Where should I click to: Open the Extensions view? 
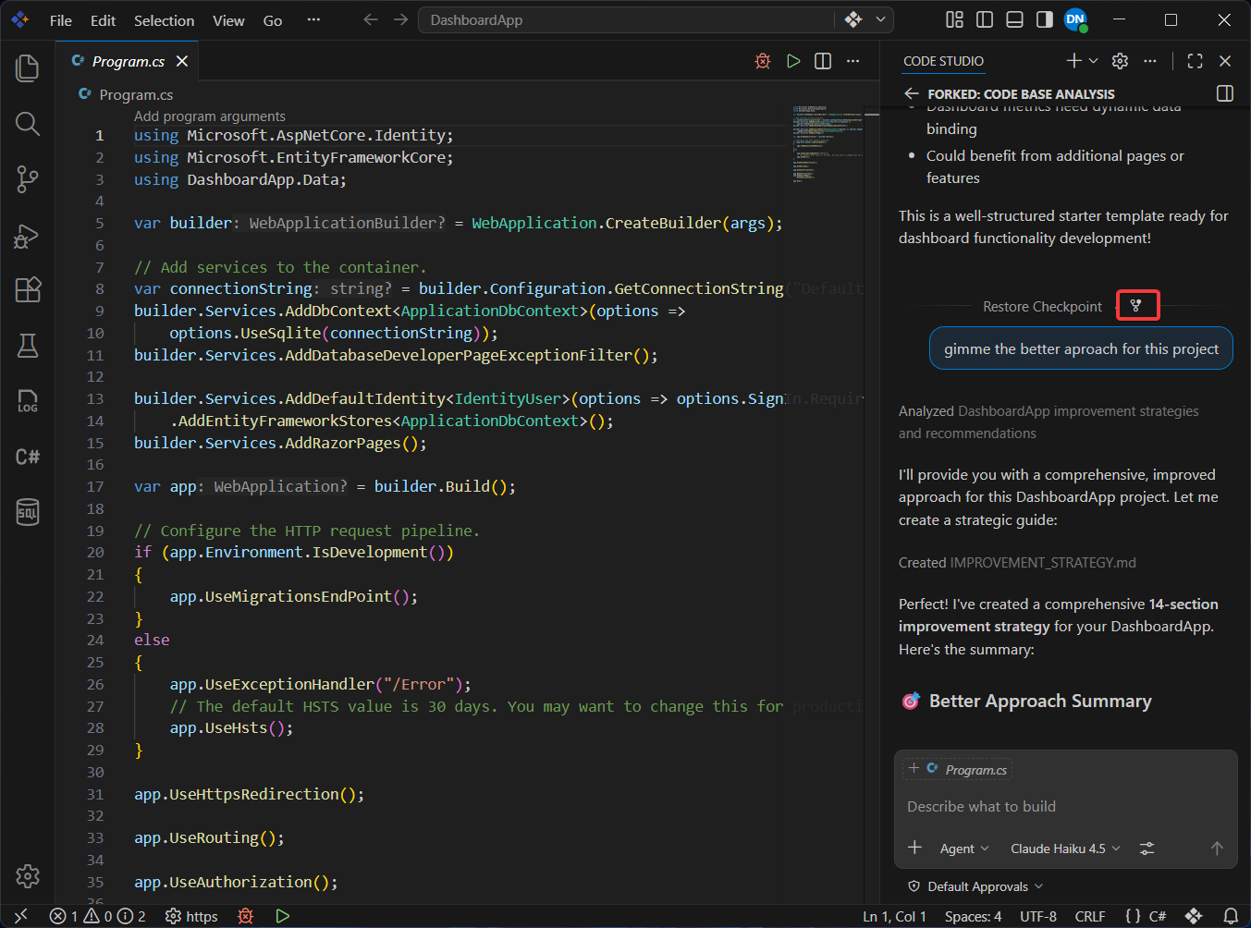28,290
